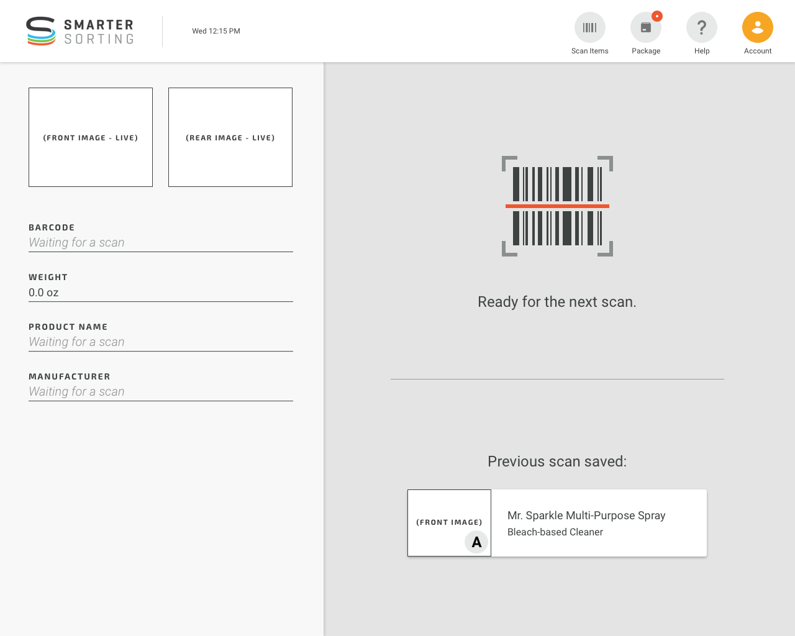Screen dimensions: 795x636
Task: Focus the Manufacturer field
Action: point(161,392)
